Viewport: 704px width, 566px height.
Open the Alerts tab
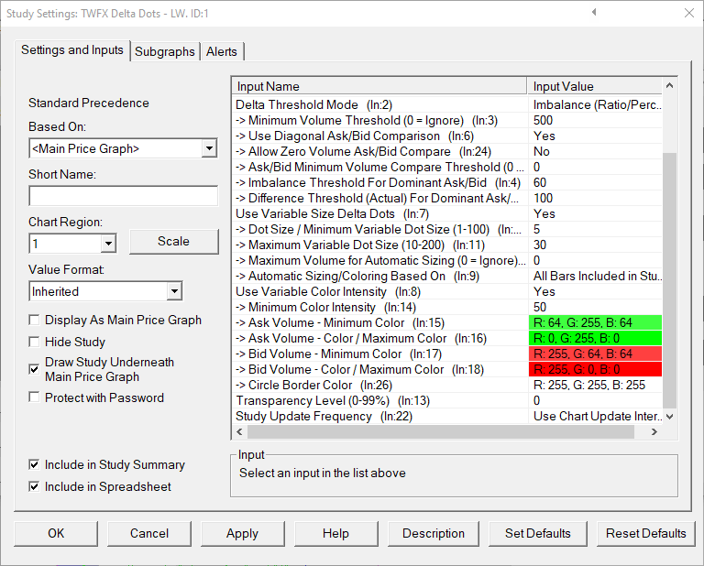pyautogui.click(x=224, y=51)
